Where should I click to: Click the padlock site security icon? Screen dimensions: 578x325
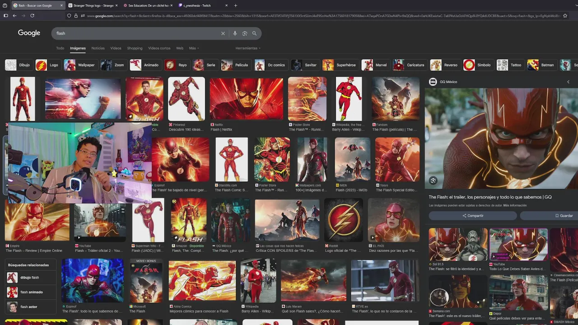click(76, 15)
